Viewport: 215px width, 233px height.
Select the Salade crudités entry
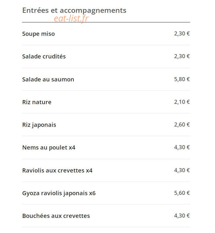44,56
